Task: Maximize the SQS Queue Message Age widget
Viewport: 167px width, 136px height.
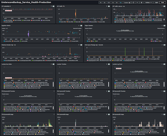Action: tap(164, 45)
